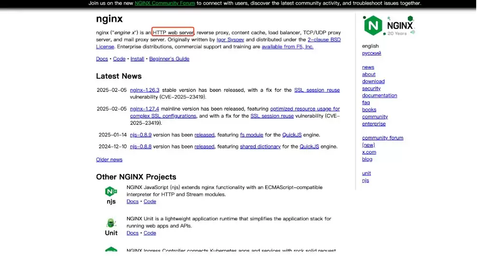Open 'enterprise' in the sidebar
Viewport: 478px width, 260px height.
coord(374,124)
